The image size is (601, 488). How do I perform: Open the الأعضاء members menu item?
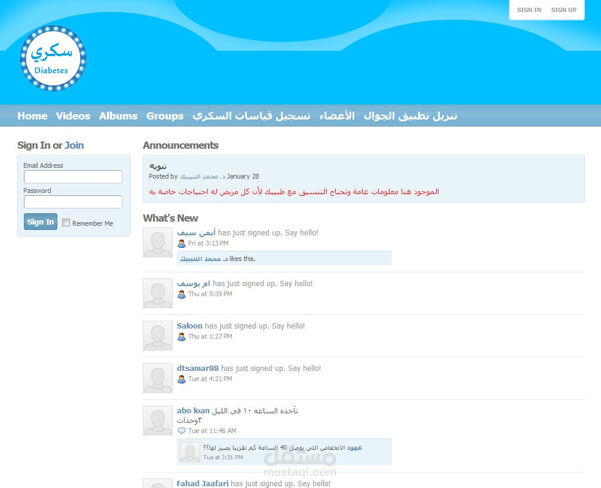point(337,116)
